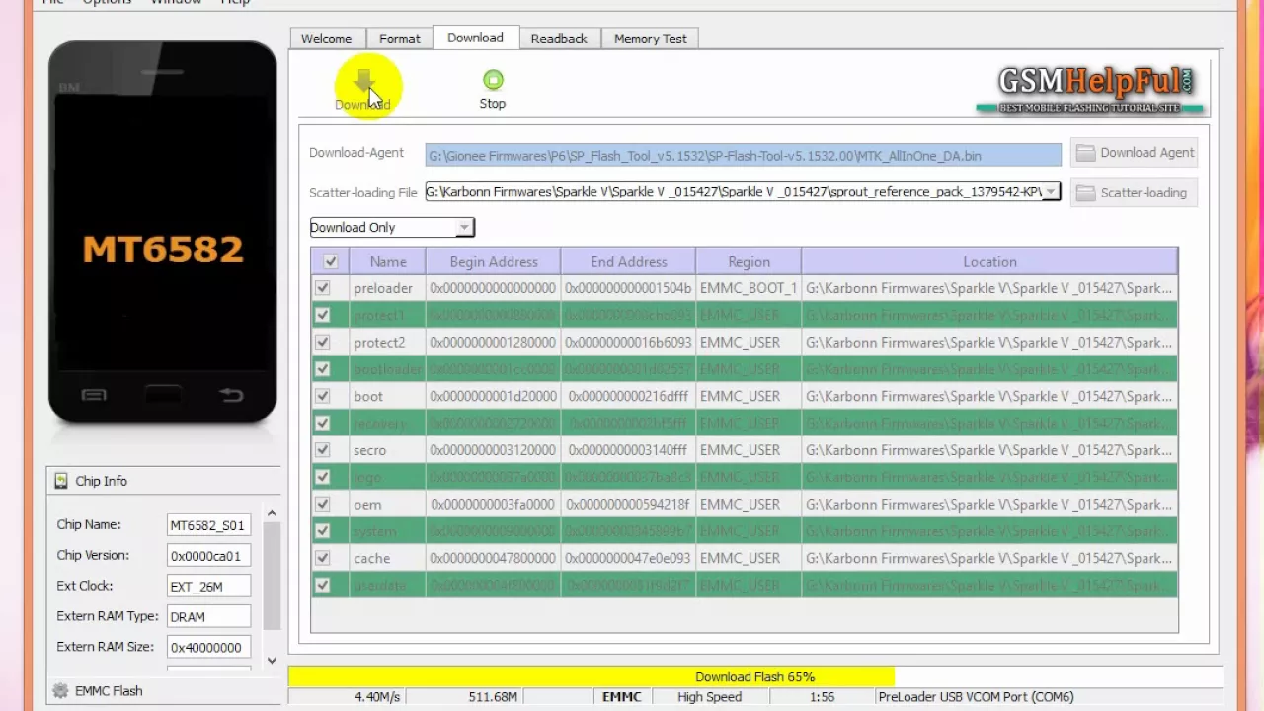Screen dimensions: 1264x711
Task: Uncheck the cache partition checkbox
Action: point(322,558)
